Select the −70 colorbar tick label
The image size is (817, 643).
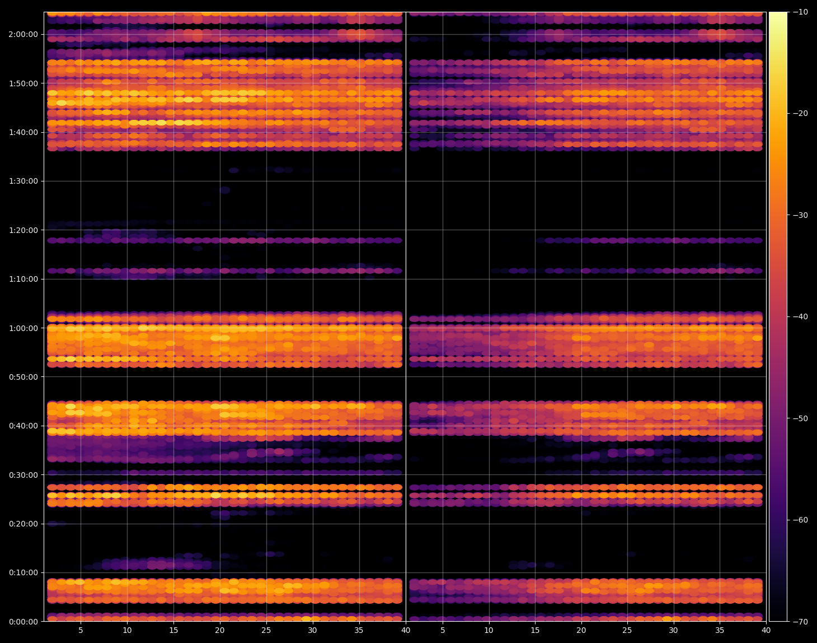[800, 622]
